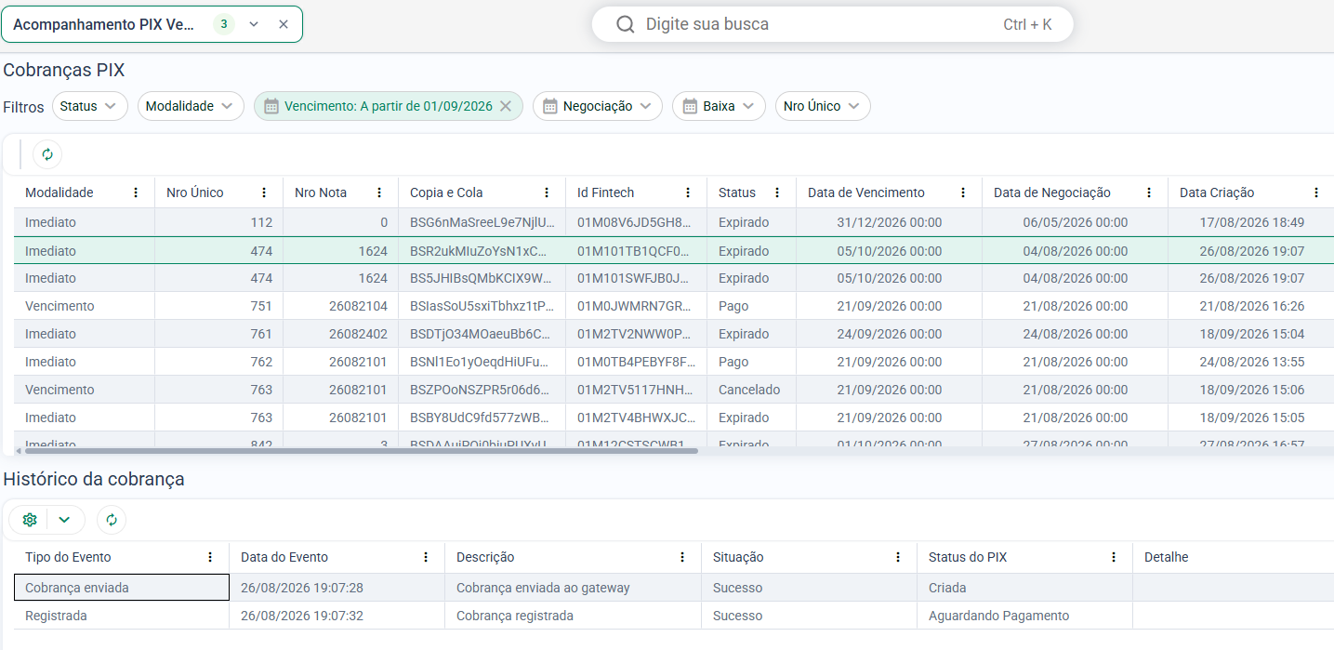Edit the Vencimento: A partir de 01/09/2026 filter
1334x650 pixels.
(x=388, y=106)
